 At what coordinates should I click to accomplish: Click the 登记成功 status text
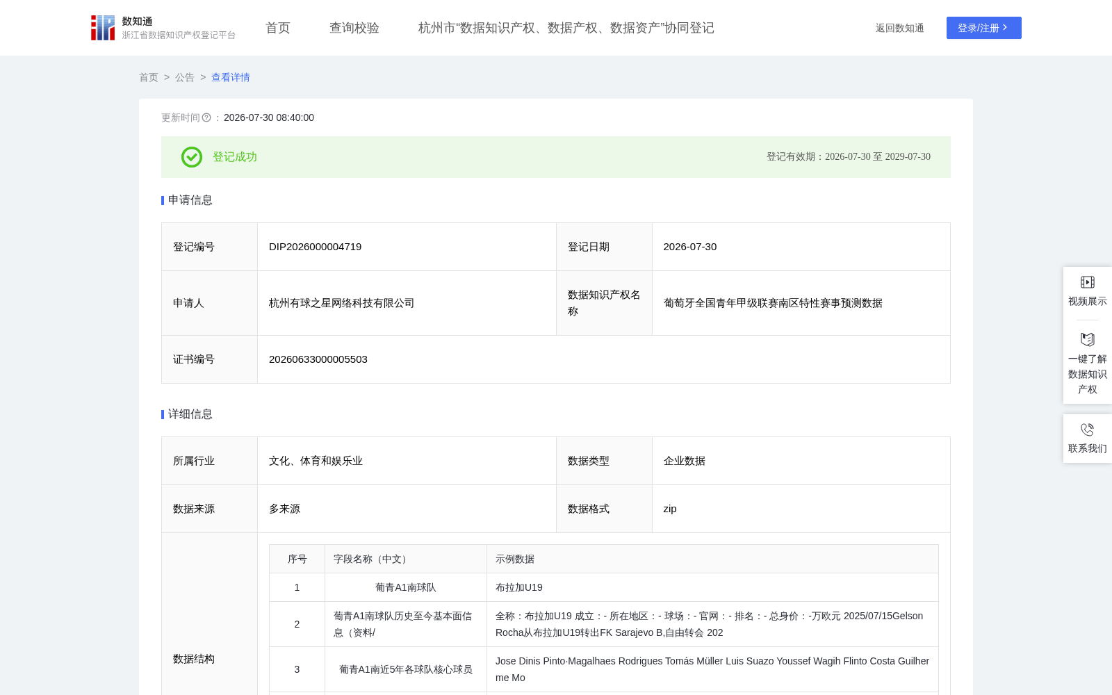(x=235, y=157)
